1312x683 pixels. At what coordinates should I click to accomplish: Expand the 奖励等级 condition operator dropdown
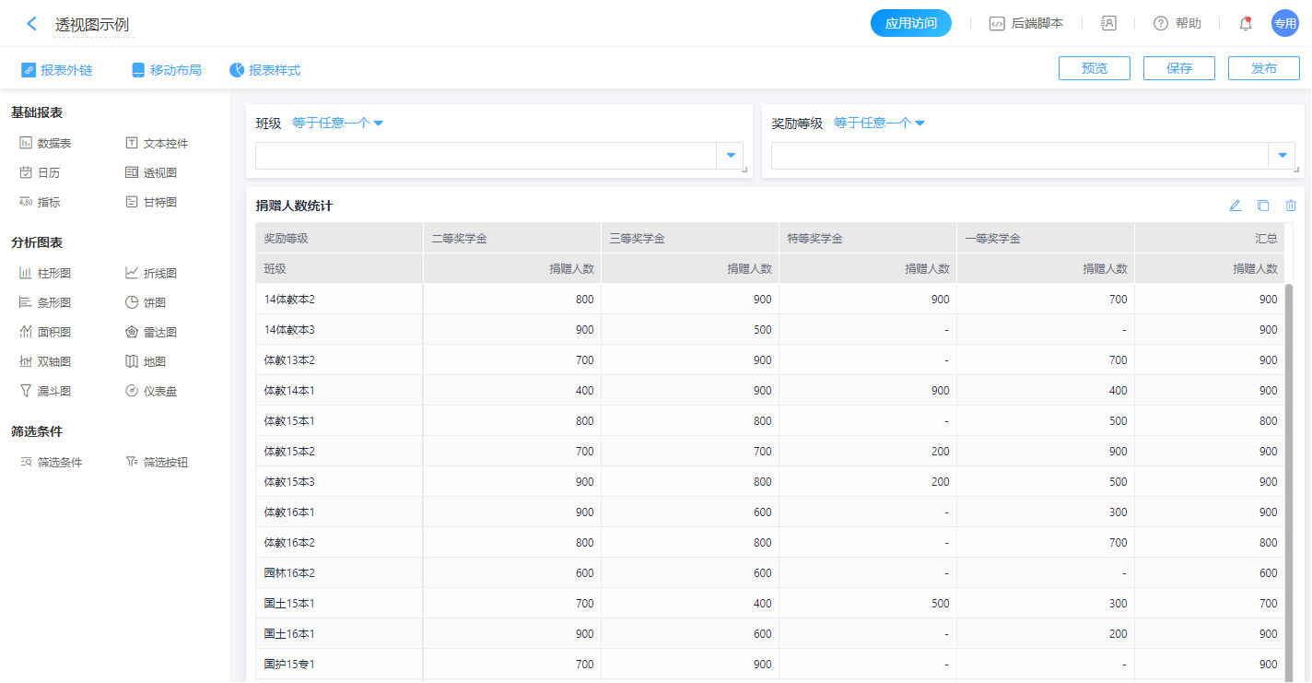tap(879, 123)
